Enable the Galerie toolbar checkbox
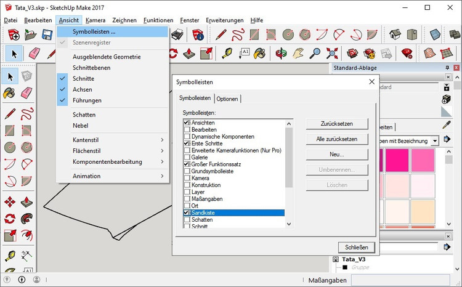Screen dimensions: 462x287 click(187, 157)
